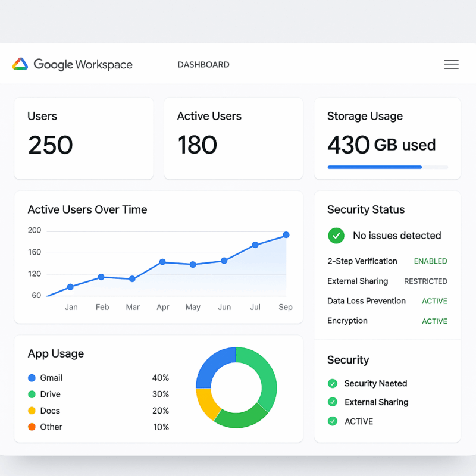Click the ENABLED status for 2-Step Verification
Screen dimensions: 476x476
pos(430,261)
